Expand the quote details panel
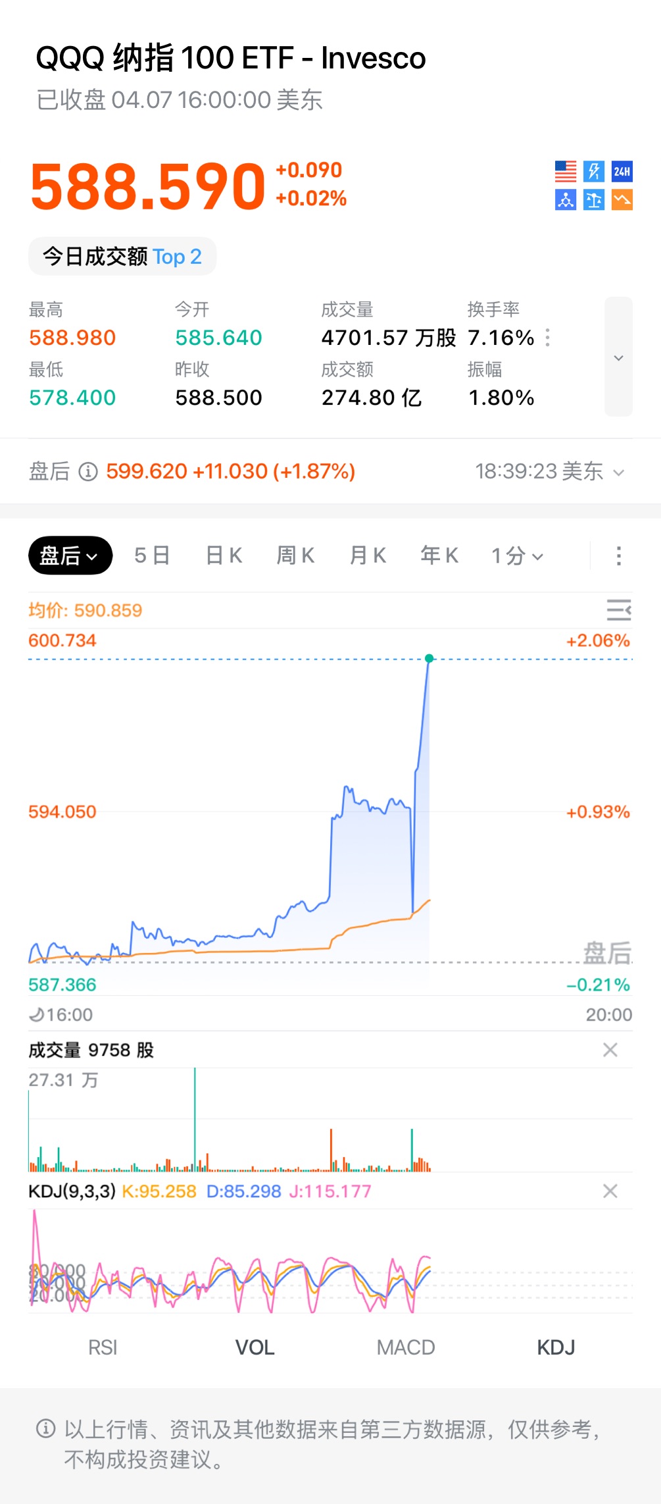 [x=618, y=357]
